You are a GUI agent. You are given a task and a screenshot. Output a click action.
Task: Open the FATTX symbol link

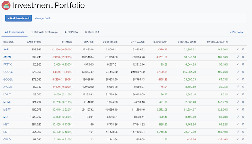coord(8,64)
